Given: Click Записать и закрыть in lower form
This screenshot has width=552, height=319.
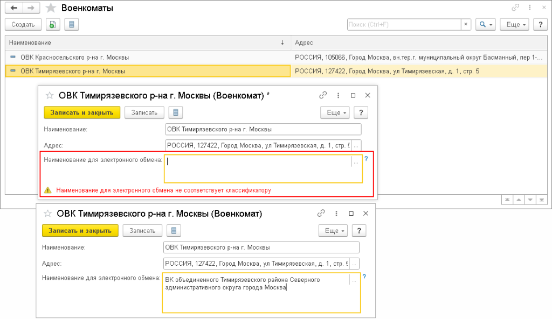Looking at the screenshot, I should 80,231.
